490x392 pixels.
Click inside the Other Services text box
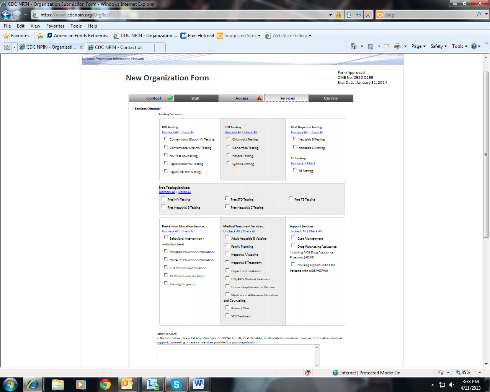pyautogui.click(x=235, y=356)
